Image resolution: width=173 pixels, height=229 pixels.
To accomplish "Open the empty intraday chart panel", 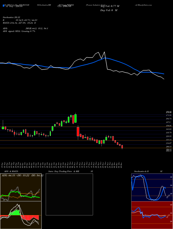I will (x=69, y=194).
